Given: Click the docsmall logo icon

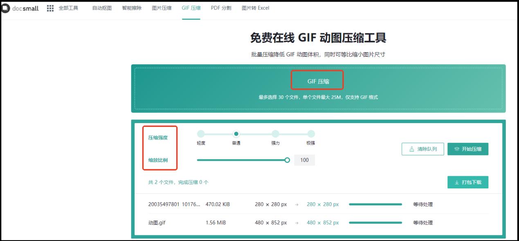Looking at the screenshot, I should [5, 7].
